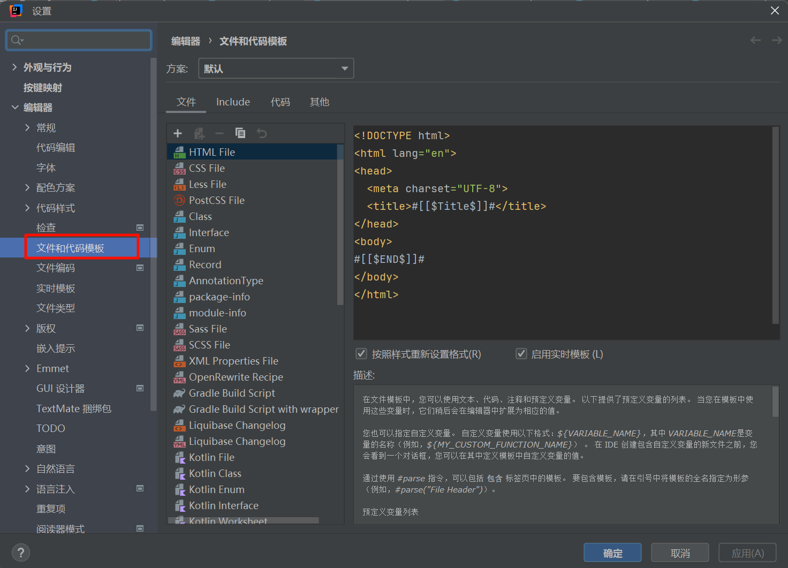
Task: Click the Create Child Template icon
Action: click(x=199, y=133)
